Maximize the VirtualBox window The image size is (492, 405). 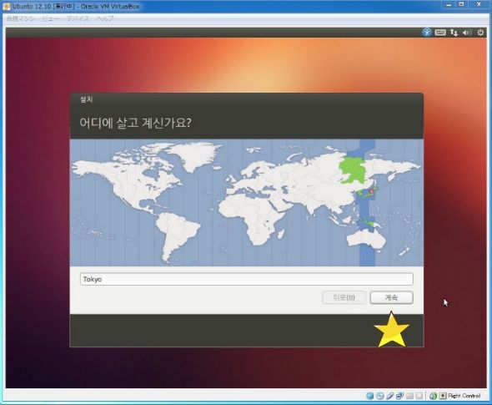[461, 5]
